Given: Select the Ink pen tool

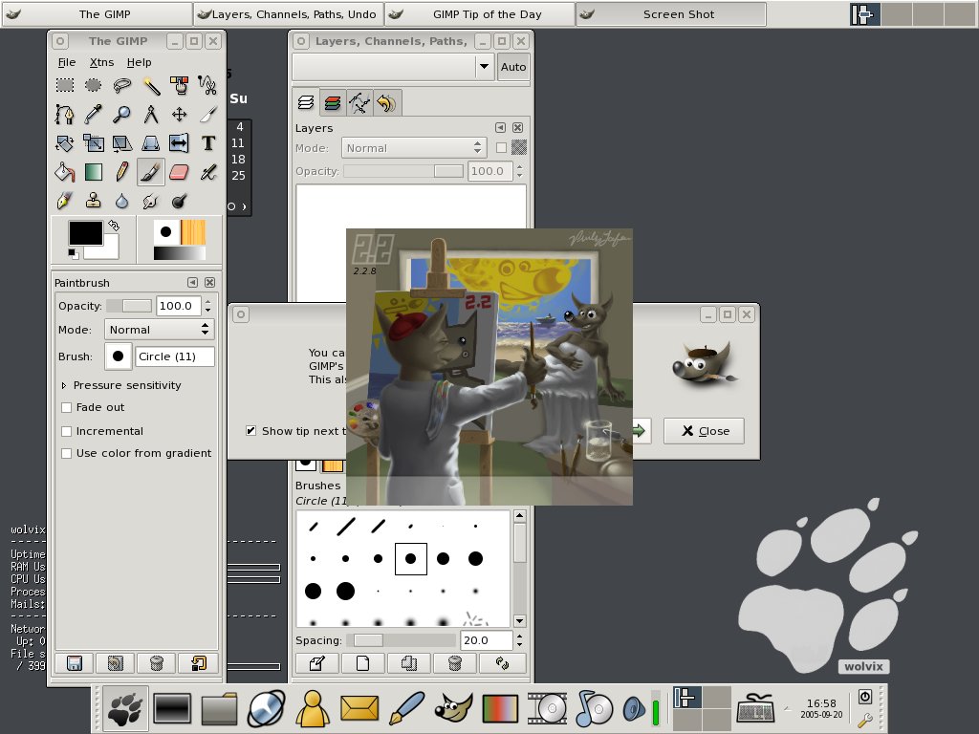Looking at the screenshot, I should pyautogui.click(x=64, y=201).
